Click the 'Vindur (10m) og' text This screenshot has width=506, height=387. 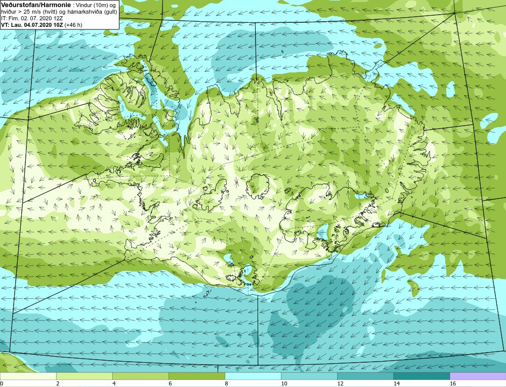96,5
